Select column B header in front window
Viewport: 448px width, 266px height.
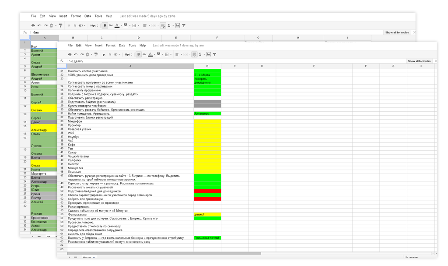pyautogui.click(x=207, y=66)
